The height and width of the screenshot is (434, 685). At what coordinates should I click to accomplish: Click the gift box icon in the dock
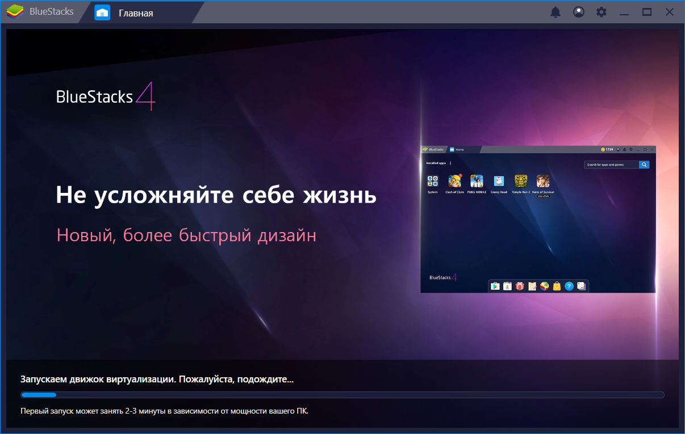(520, 285)
